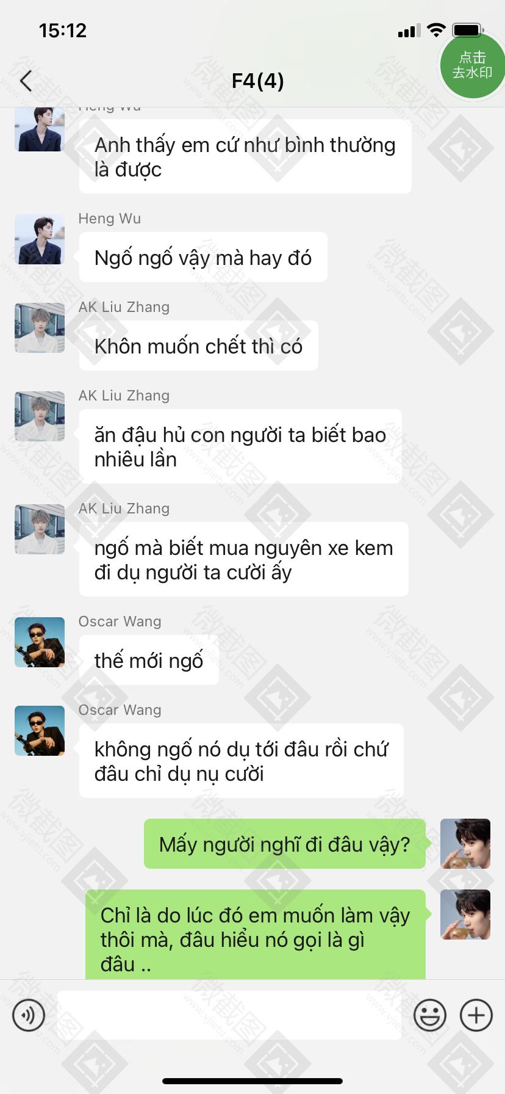Select the 'thế mới ngố' message bubble
The image size is (505, 1094).
click(x=149, y=660)
